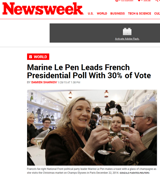This screenshot has height=176, width=160.
Task: Click the chevron icon in WORLD badge
Action: pos(30,57)
